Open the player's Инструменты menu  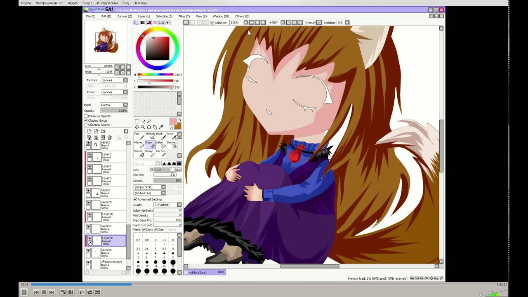coord(107,3)
